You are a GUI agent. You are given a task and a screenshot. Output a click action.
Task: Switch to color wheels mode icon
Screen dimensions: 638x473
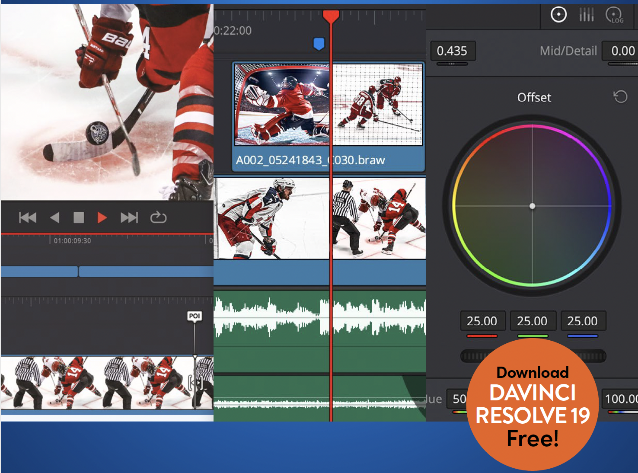[x=558, y=15]
